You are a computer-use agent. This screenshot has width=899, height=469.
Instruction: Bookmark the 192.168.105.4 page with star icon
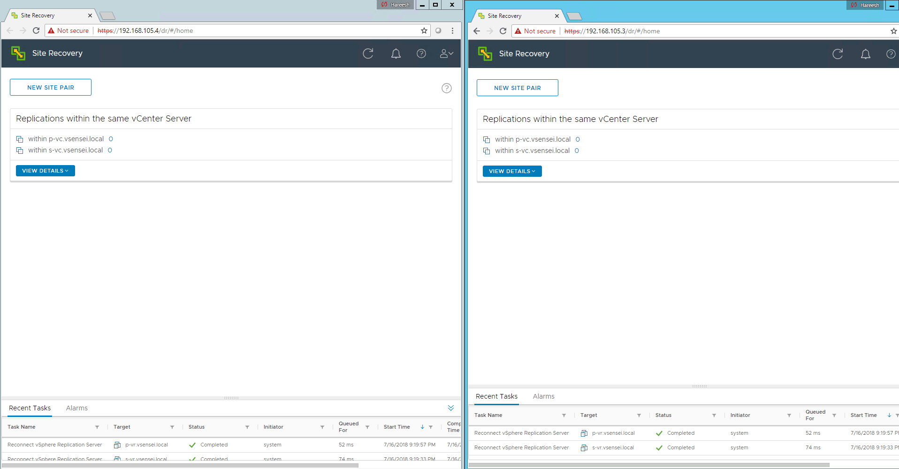[x=424, y=30]
